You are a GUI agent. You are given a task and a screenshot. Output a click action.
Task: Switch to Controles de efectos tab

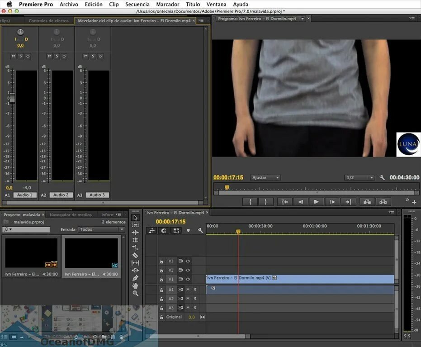[48, 21]
